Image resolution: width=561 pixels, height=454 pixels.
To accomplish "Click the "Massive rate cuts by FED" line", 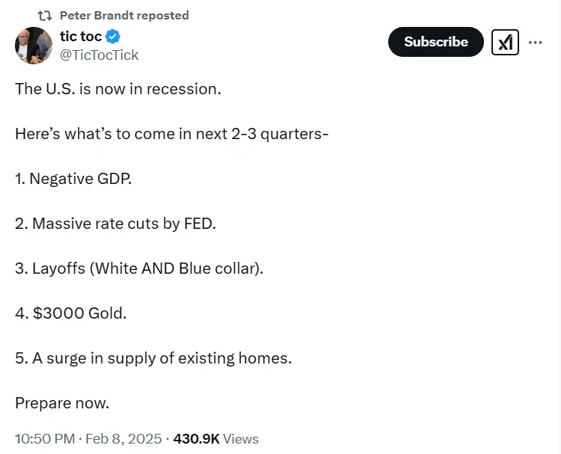I will coord(115,224).
